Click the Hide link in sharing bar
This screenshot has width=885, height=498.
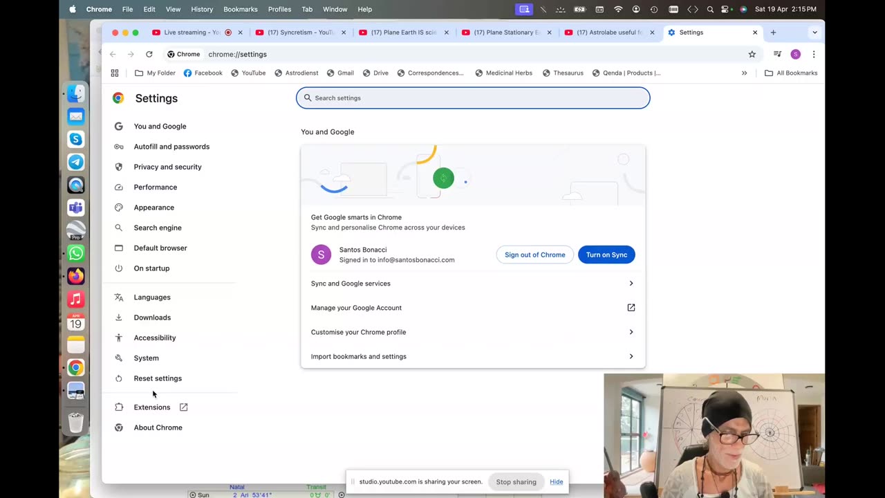click(557, 482)
